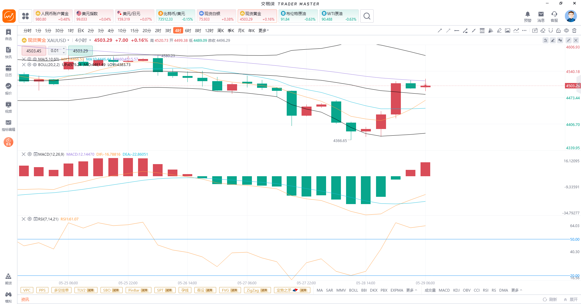Switch to the 周K timeframe
Viewport: 581px width, 304px height.
click(x=221, y=31)
